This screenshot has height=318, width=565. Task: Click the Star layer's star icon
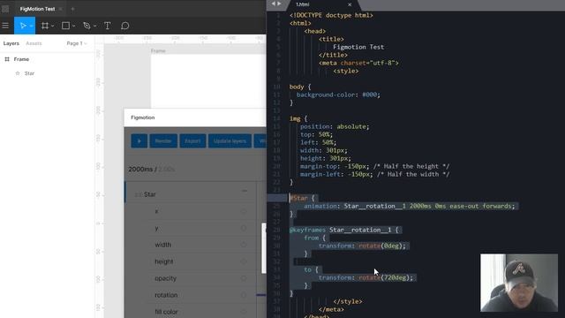pos(18,73)
